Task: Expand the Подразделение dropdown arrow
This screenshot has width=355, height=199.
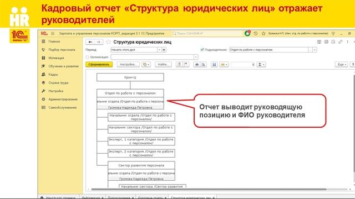Action: pyautogui.click(x=315, y=50)
